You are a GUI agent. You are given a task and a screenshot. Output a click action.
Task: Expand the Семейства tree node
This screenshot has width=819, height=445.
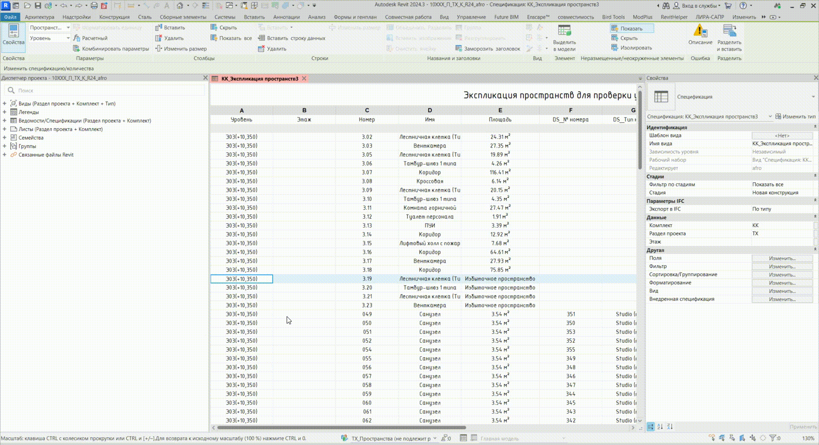click(x=4, y=138)
